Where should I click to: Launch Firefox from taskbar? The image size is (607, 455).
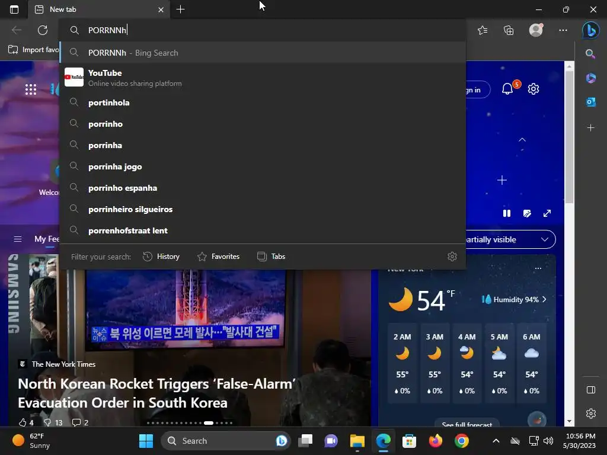[x=436, y=441]
